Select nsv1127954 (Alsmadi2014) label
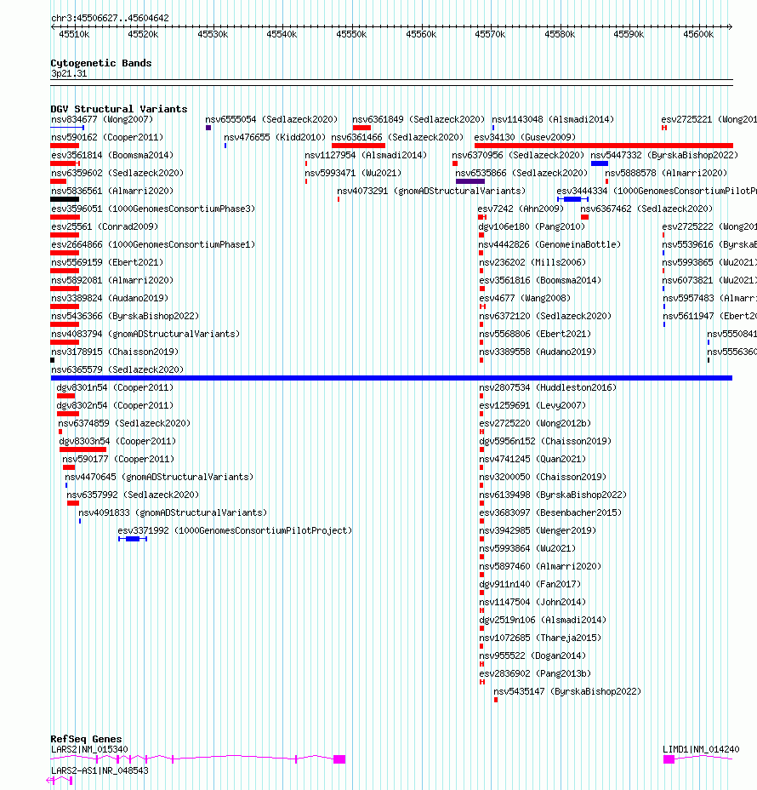Screen dimensions: 757x790 [x=366, y=155]
